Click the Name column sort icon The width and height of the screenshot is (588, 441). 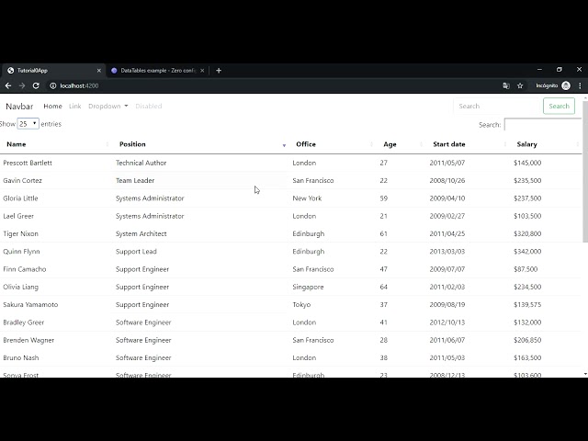pos(107,144)
